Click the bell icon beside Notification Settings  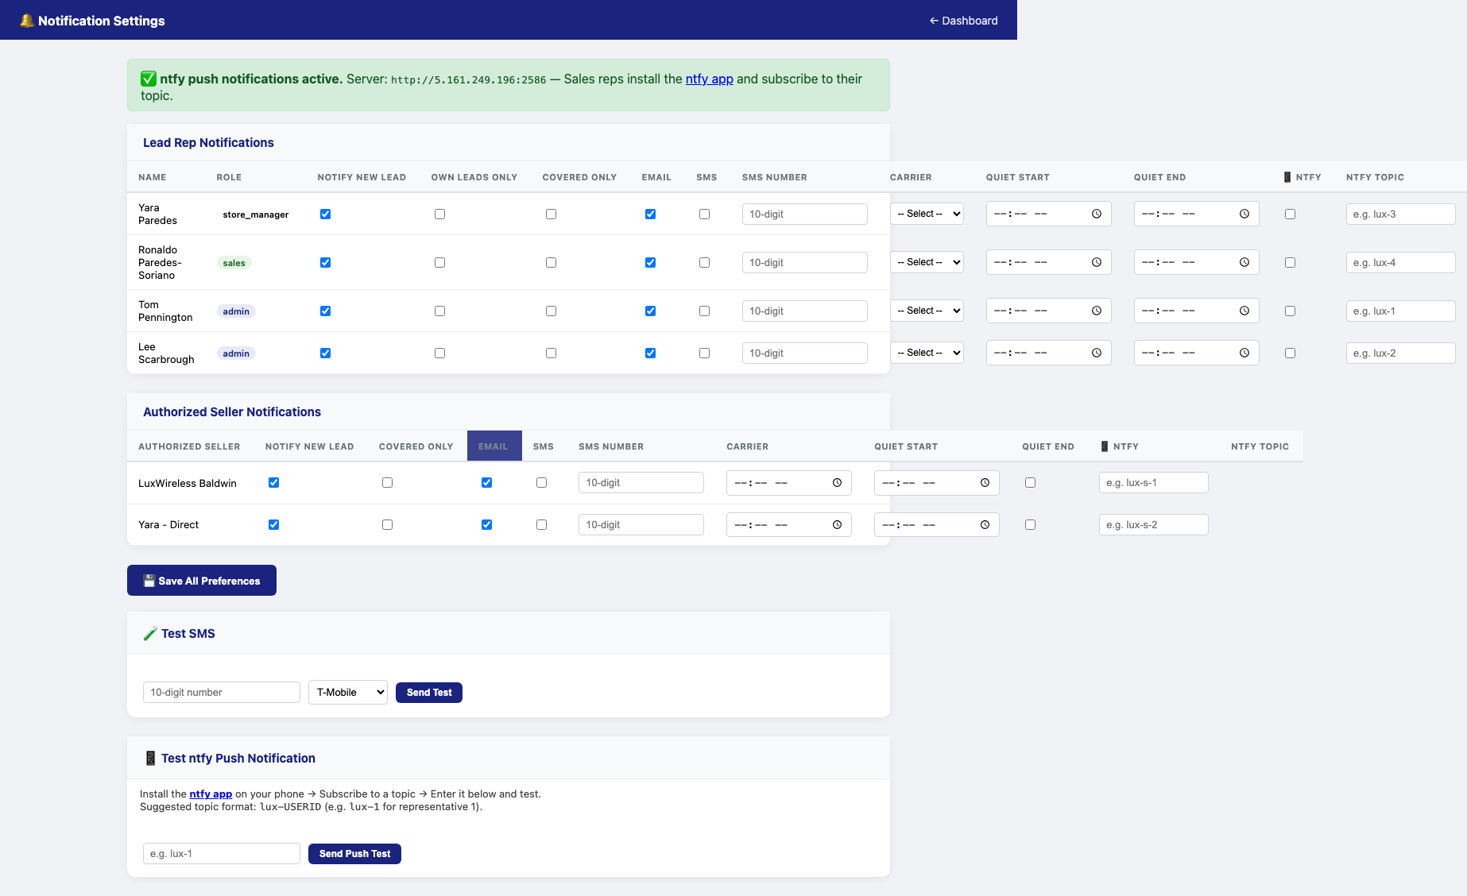27,21
